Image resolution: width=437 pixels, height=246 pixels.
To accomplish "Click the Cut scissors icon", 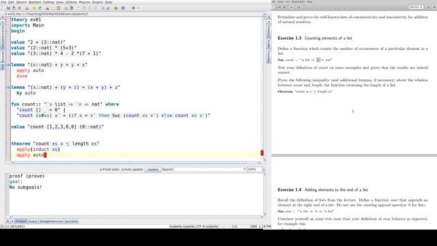I will (47, 8).
